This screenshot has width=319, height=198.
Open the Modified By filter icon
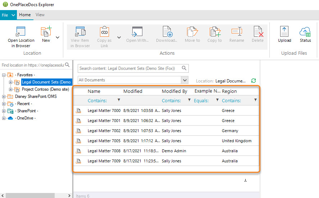(189, 100)
